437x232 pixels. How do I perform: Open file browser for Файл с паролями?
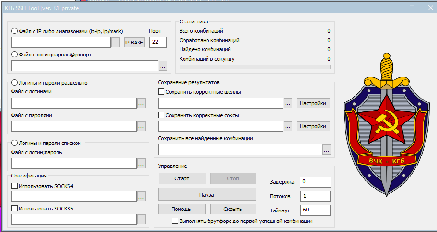pos(141,126)
